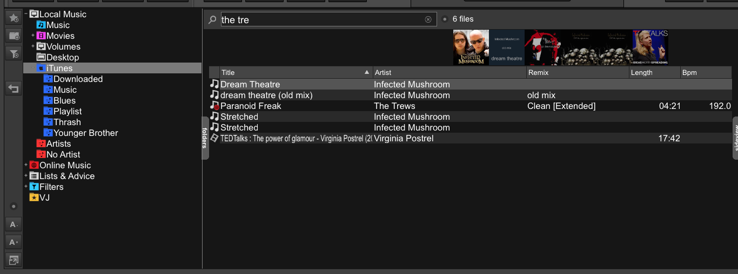Click the Infected Mushroom duo cover thumbnail
Viewport: 738px width, 274px height.
(x=471, y=47)
